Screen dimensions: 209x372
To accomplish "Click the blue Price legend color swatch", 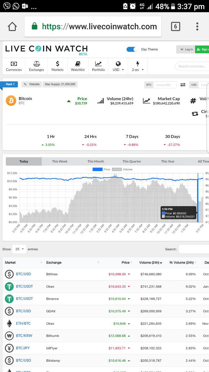I will (97, 169).
